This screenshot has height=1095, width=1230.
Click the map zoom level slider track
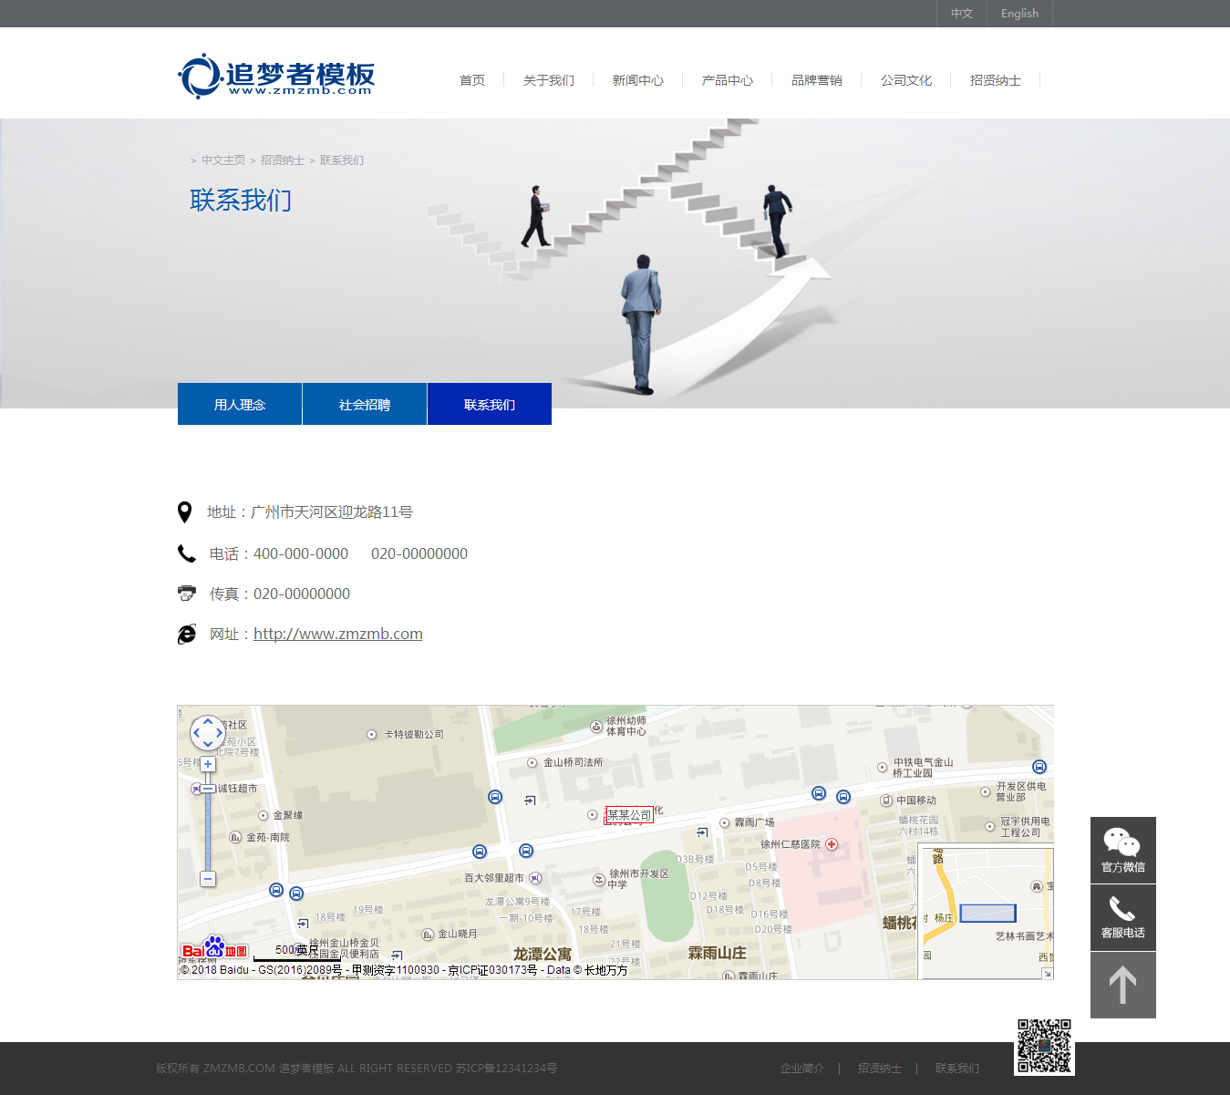pyautogui.click(x=208, y=830)
